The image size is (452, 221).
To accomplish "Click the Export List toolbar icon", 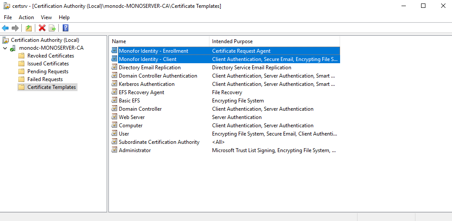I will point(52,28).
